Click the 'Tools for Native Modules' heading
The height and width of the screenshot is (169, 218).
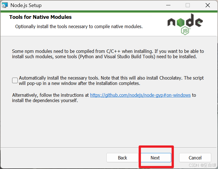point(40,17)
